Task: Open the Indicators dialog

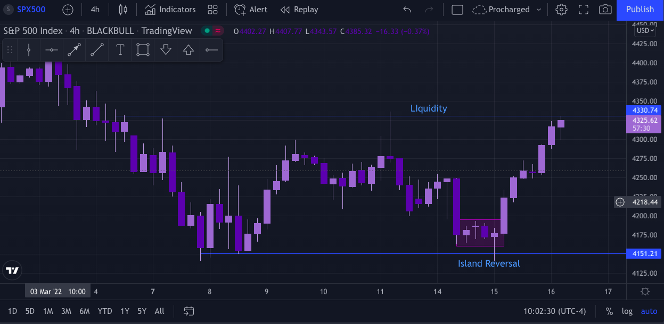Action: pyautogui.click(x=170, y=10)
